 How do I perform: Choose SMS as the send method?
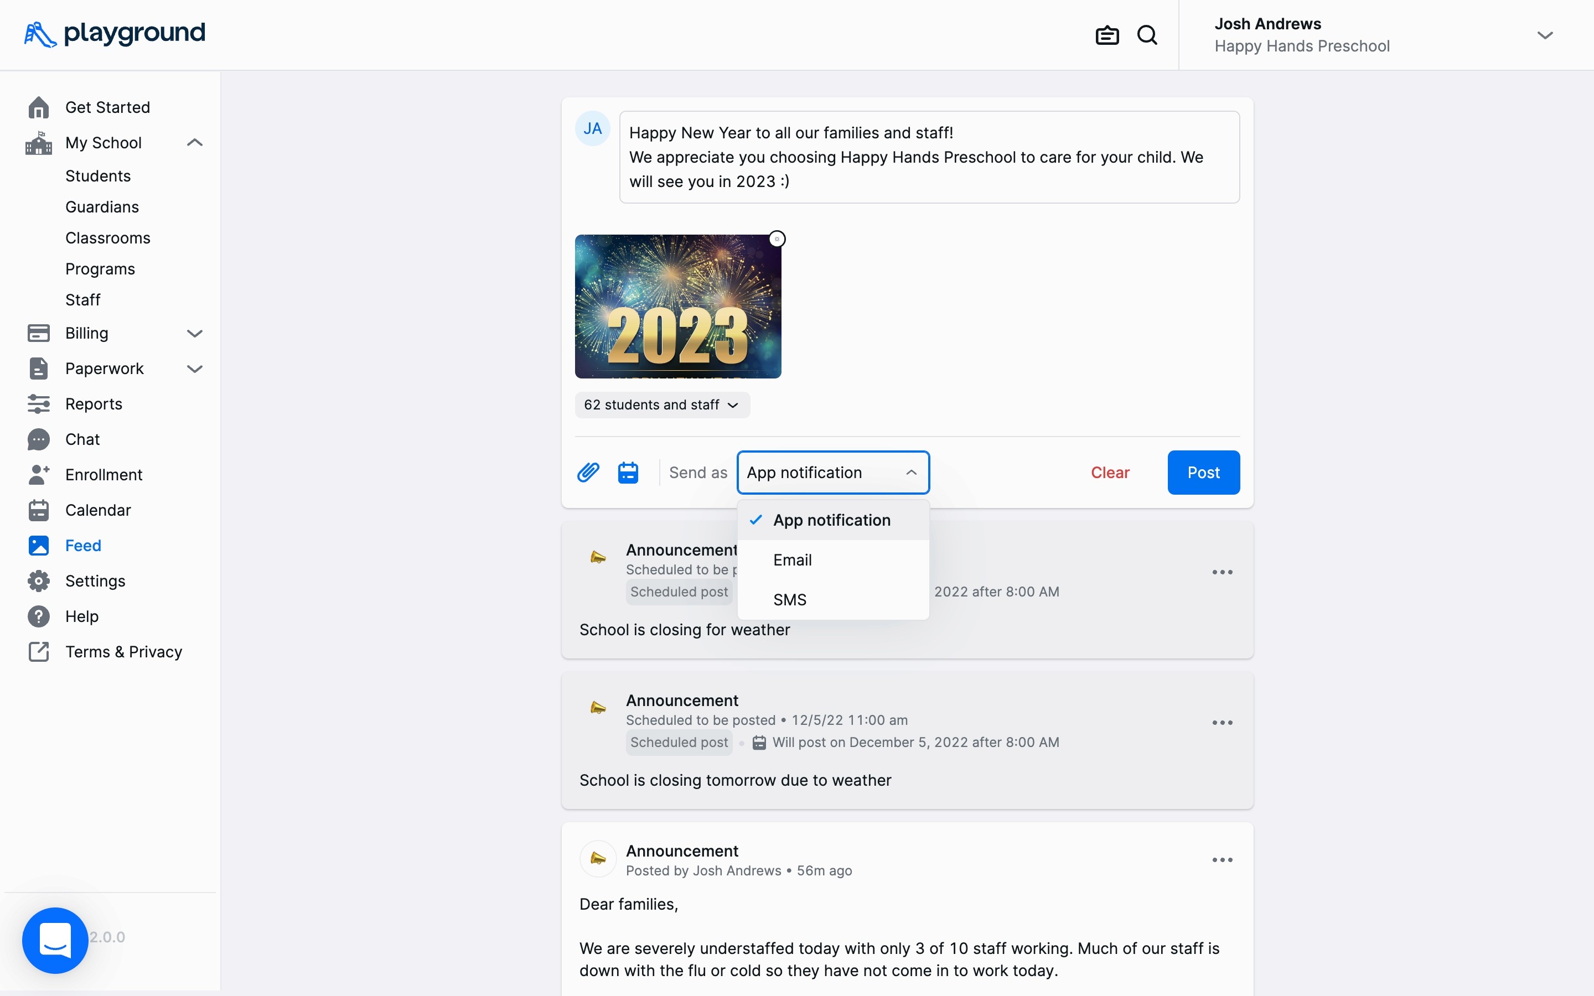click(x=790, y=599)
